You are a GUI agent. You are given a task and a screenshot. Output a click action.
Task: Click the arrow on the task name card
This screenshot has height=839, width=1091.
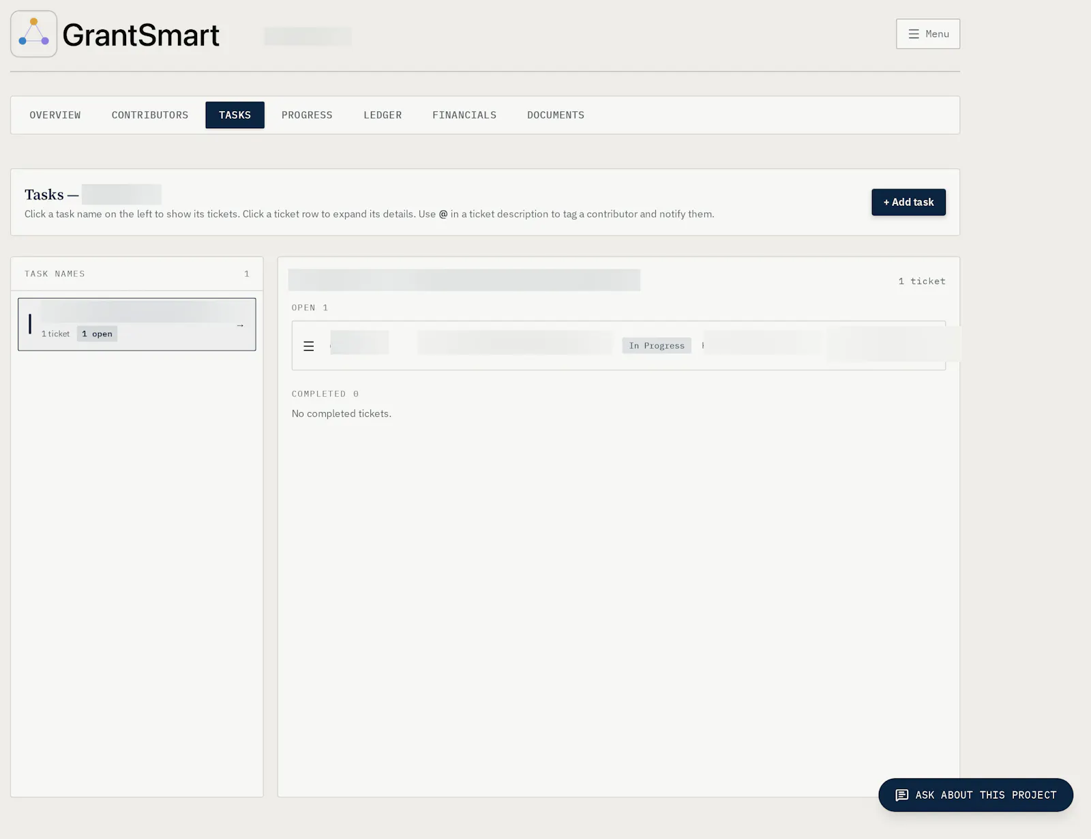[240, 325]
